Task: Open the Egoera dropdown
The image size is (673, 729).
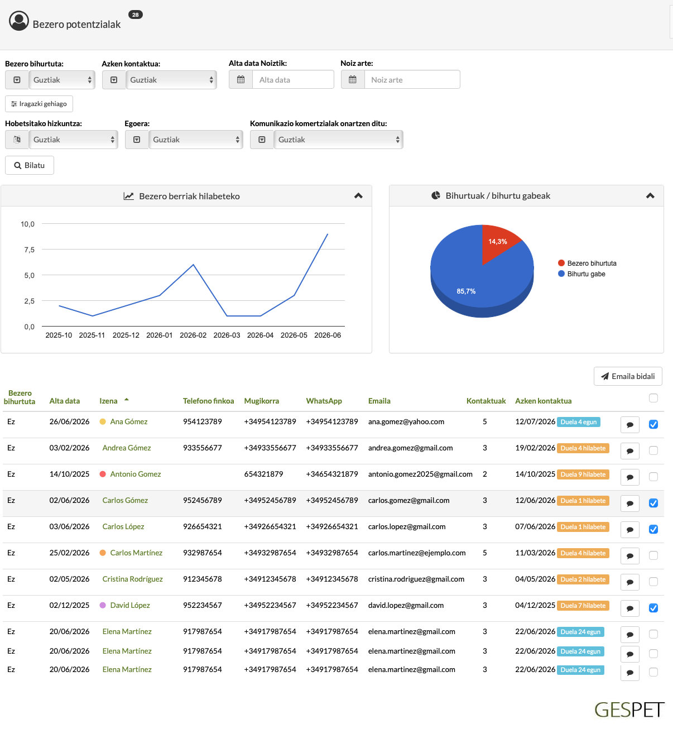Action: pos(195,140)
